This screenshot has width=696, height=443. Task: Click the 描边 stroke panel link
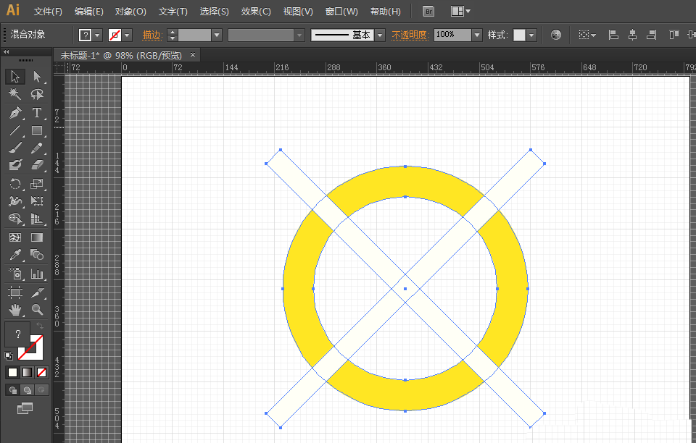[x=152, y=35]
